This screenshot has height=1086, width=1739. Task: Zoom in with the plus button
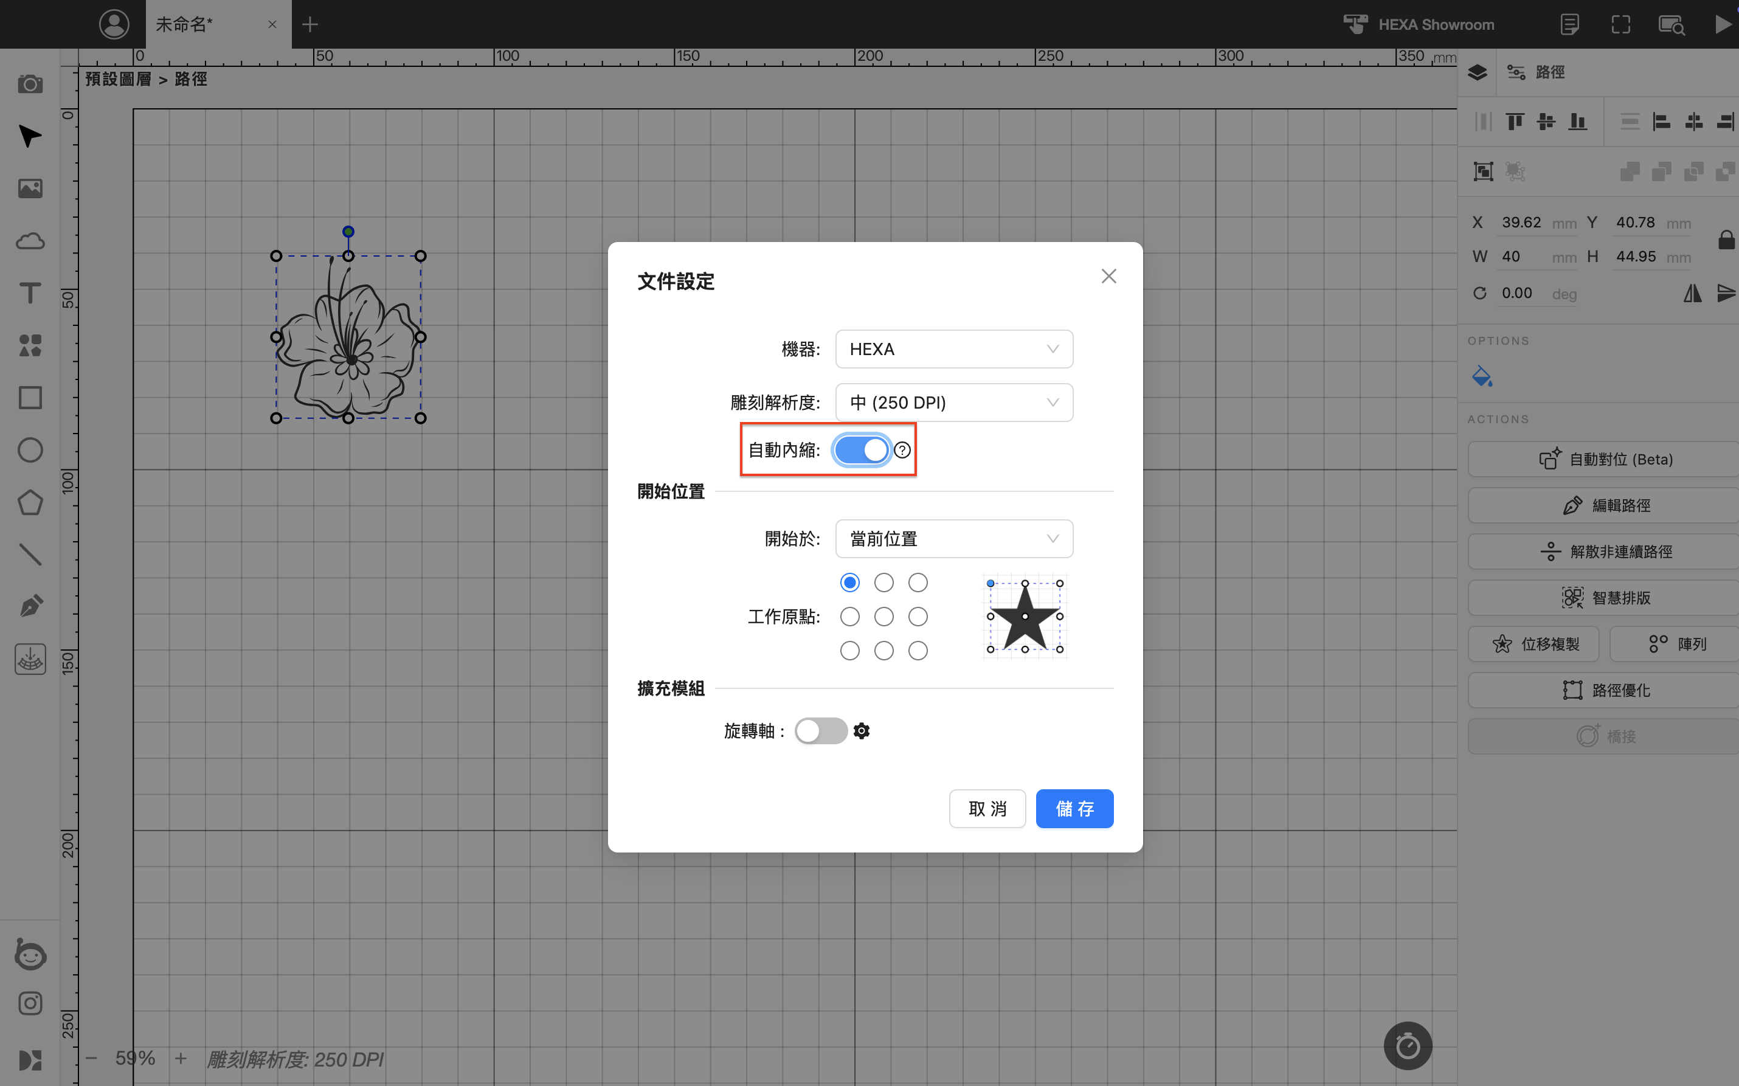pyautogui.click(x=181, y=1059)
